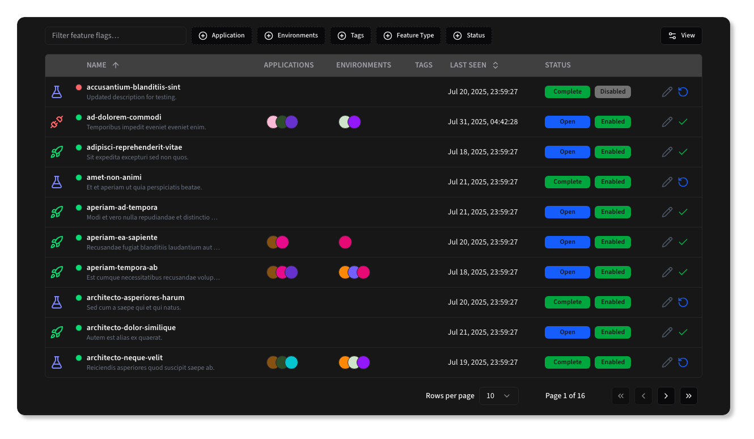Viewport: 754px width, 439px height.
Task: Toggle Disabled badge on accusantium-blanditiis-sint
Action: [x=612, y=92]
